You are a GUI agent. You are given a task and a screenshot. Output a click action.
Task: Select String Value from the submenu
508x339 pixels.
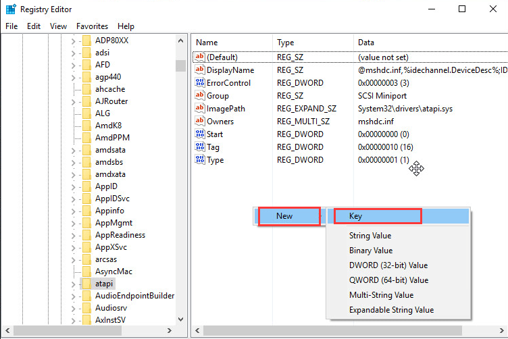(x=398, y=236)
